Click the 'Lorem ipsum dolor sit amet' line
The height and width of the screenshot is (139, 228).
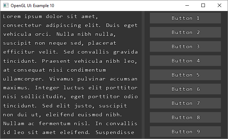(x=50, y=17)
